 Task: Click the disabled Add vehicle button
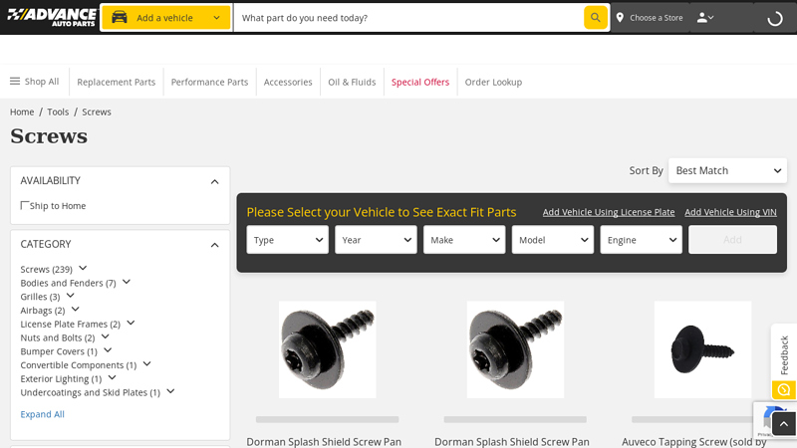732,240
